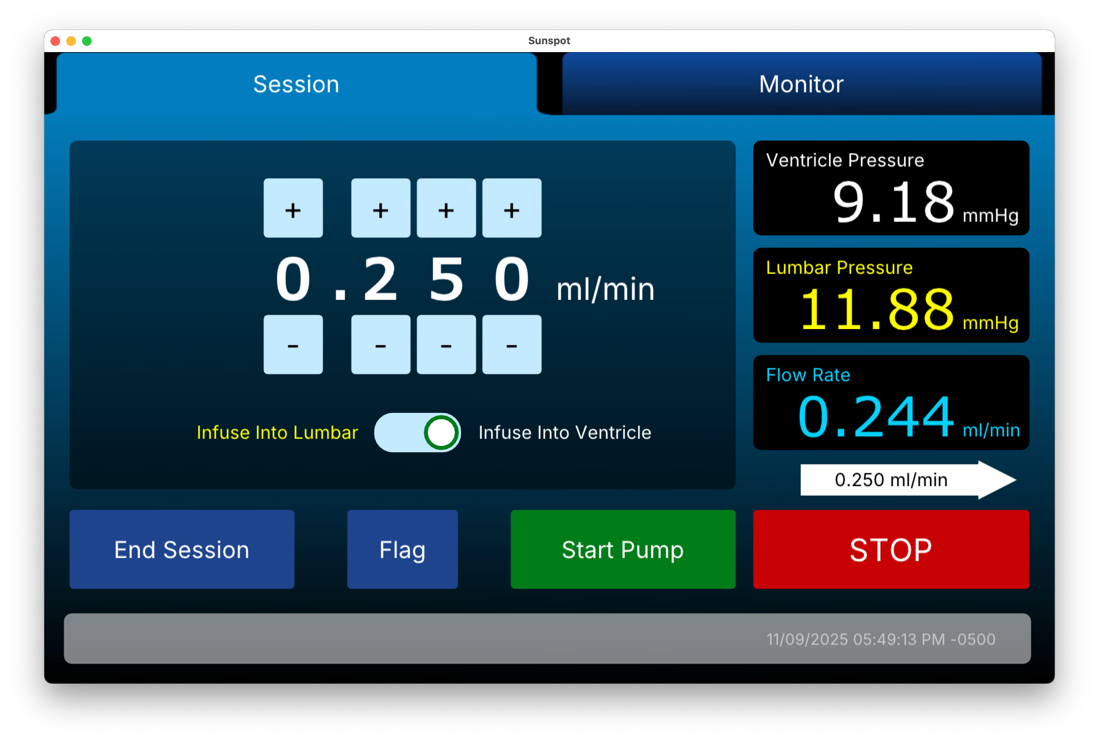This screenshot has width=1099, height=742.
Task: Click the gray status bar with timestamp
Action: tap(547, 639)
